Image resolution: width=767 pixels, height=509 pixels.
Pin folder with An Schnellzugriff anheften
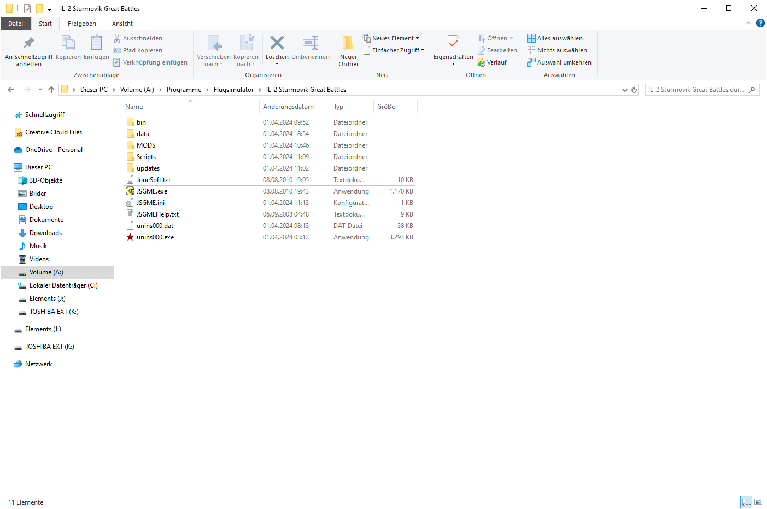[28, 44]
